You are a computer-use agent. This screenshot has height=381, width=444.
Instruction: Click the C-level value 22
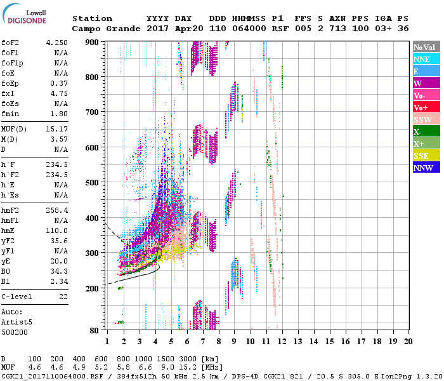coord(63,297)
